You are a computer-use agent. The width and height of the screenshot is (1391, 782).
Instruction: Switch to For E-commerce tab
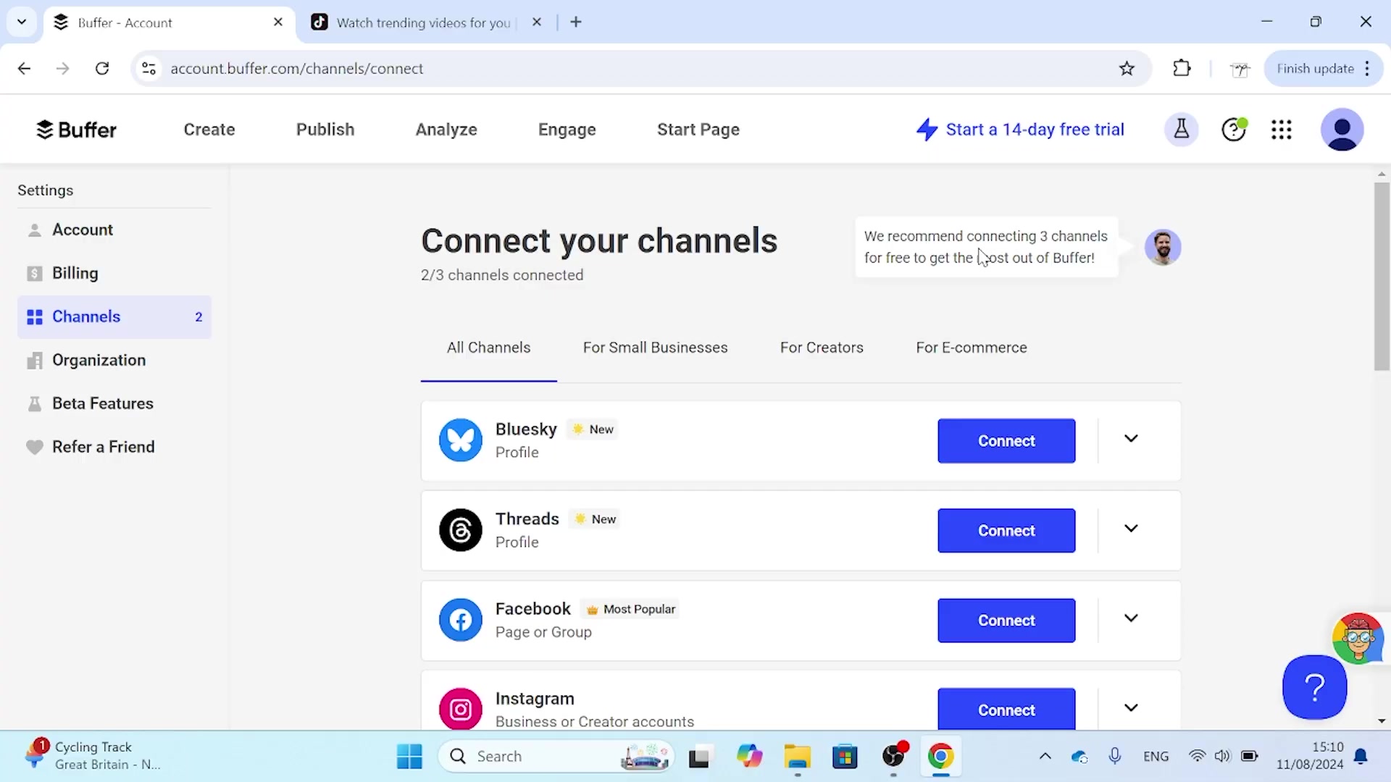[x=971, y=348]
